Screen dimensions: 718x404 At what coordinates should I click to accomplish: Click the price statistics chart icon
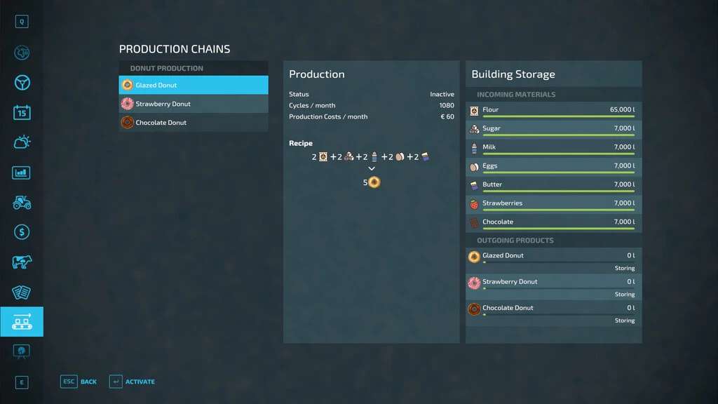22,173
